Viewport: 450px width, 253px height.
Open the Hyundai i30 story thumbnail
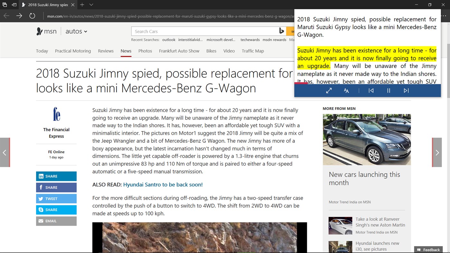340,247
